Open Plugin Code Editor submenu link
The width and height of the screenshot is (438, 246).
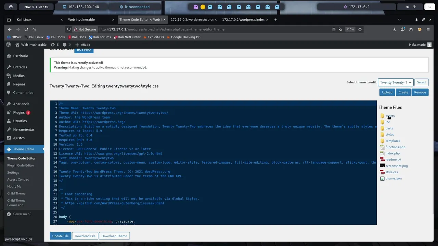click(x=21, y=165)
